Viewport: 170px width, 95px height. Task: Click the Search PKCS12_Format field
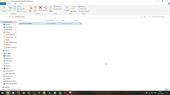coord(158,17)
